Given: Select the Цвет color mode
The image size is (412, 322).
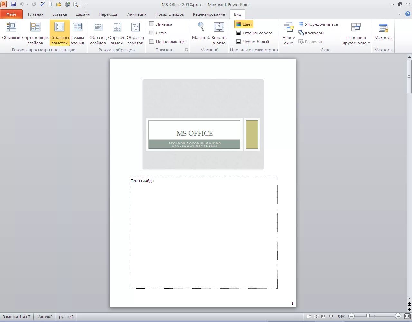Looking at the screenshot, I should tap(244, 24).
